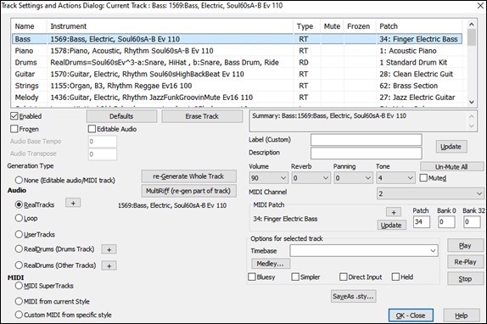Click Update button beside Label field
The width and height of the screenshot is (487, 324).
point(451,147)
